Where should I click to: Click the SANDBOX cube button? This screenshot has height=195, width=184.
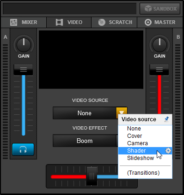tap(160, 9)
